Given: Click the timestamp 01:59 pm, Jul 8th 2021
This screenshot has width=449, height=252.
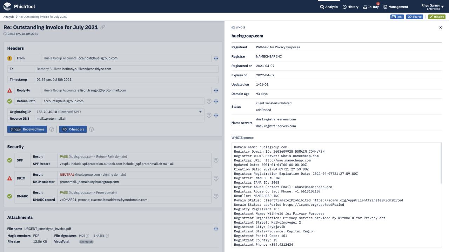Looking at the screenshot, I should [54, 80].
